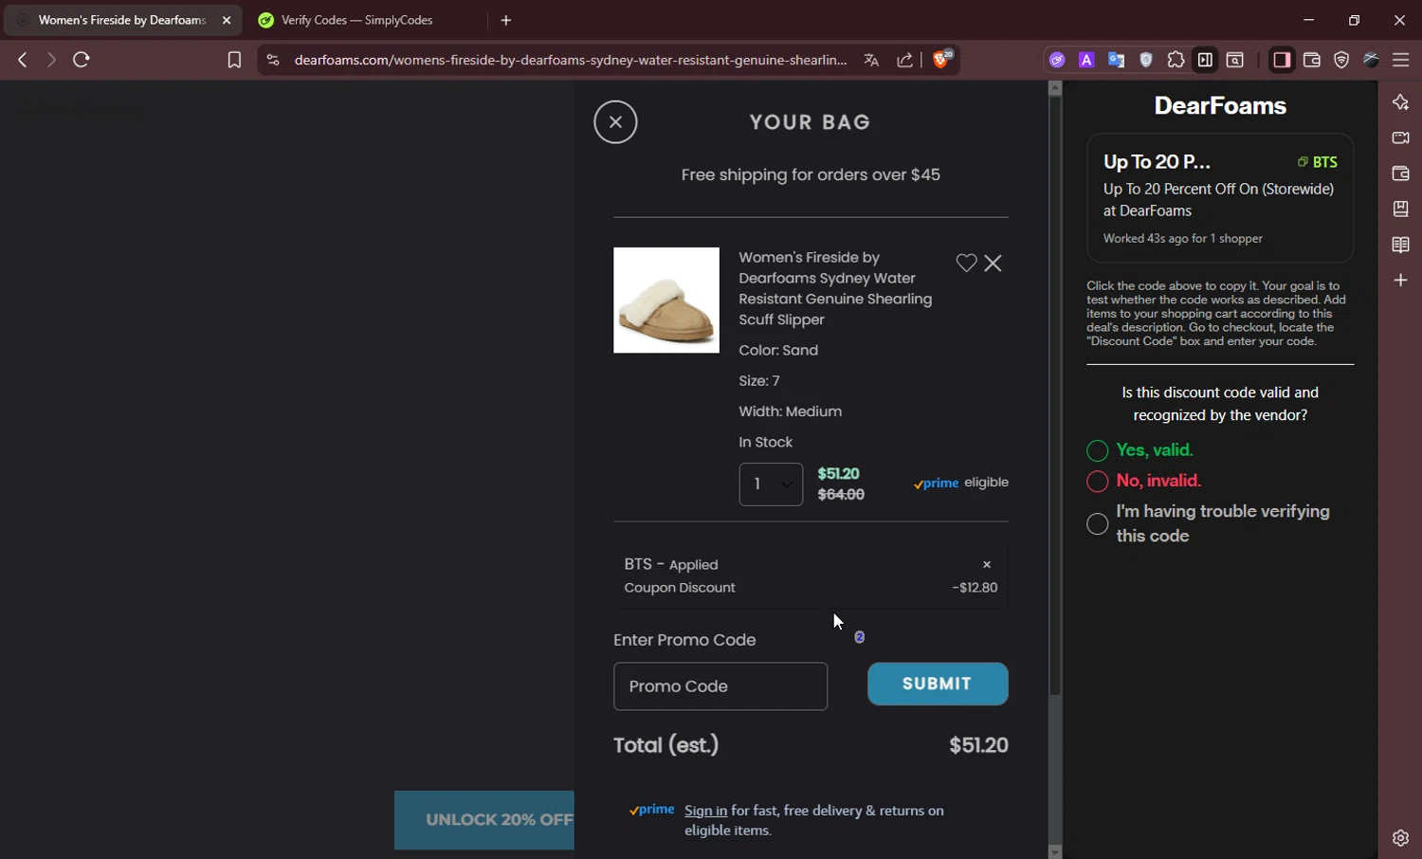Select 'I'm having trouble verifying this code'
Viewport: 1422px width, 859px height.
click(1098, 523)
